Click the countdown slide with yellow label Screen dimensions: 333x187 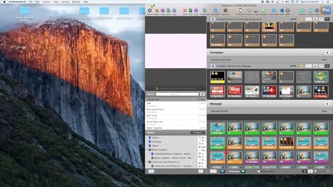(x=217, y=77)
